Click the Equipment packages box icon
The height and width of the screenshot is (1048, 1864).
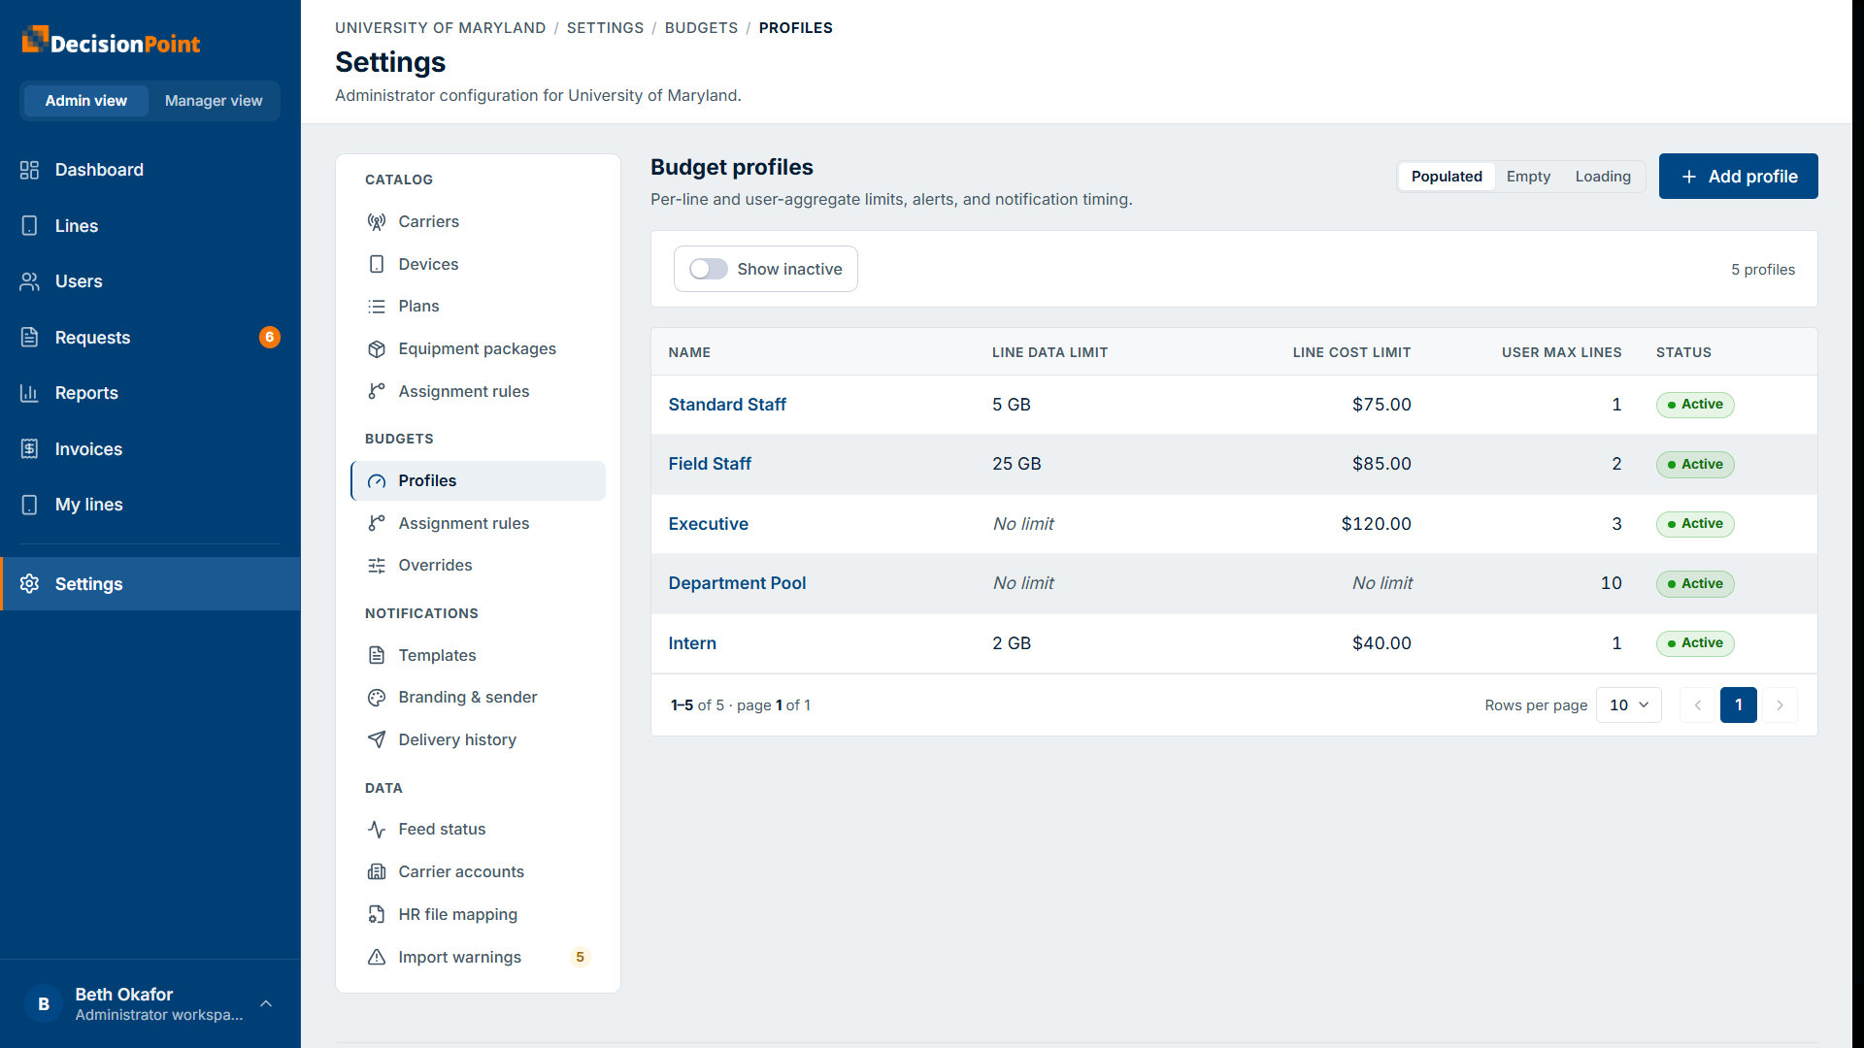tap(377, 349)
